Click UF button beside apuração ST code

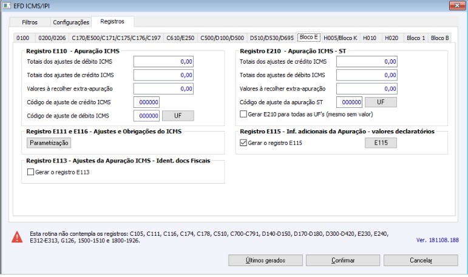click(381, 102)
